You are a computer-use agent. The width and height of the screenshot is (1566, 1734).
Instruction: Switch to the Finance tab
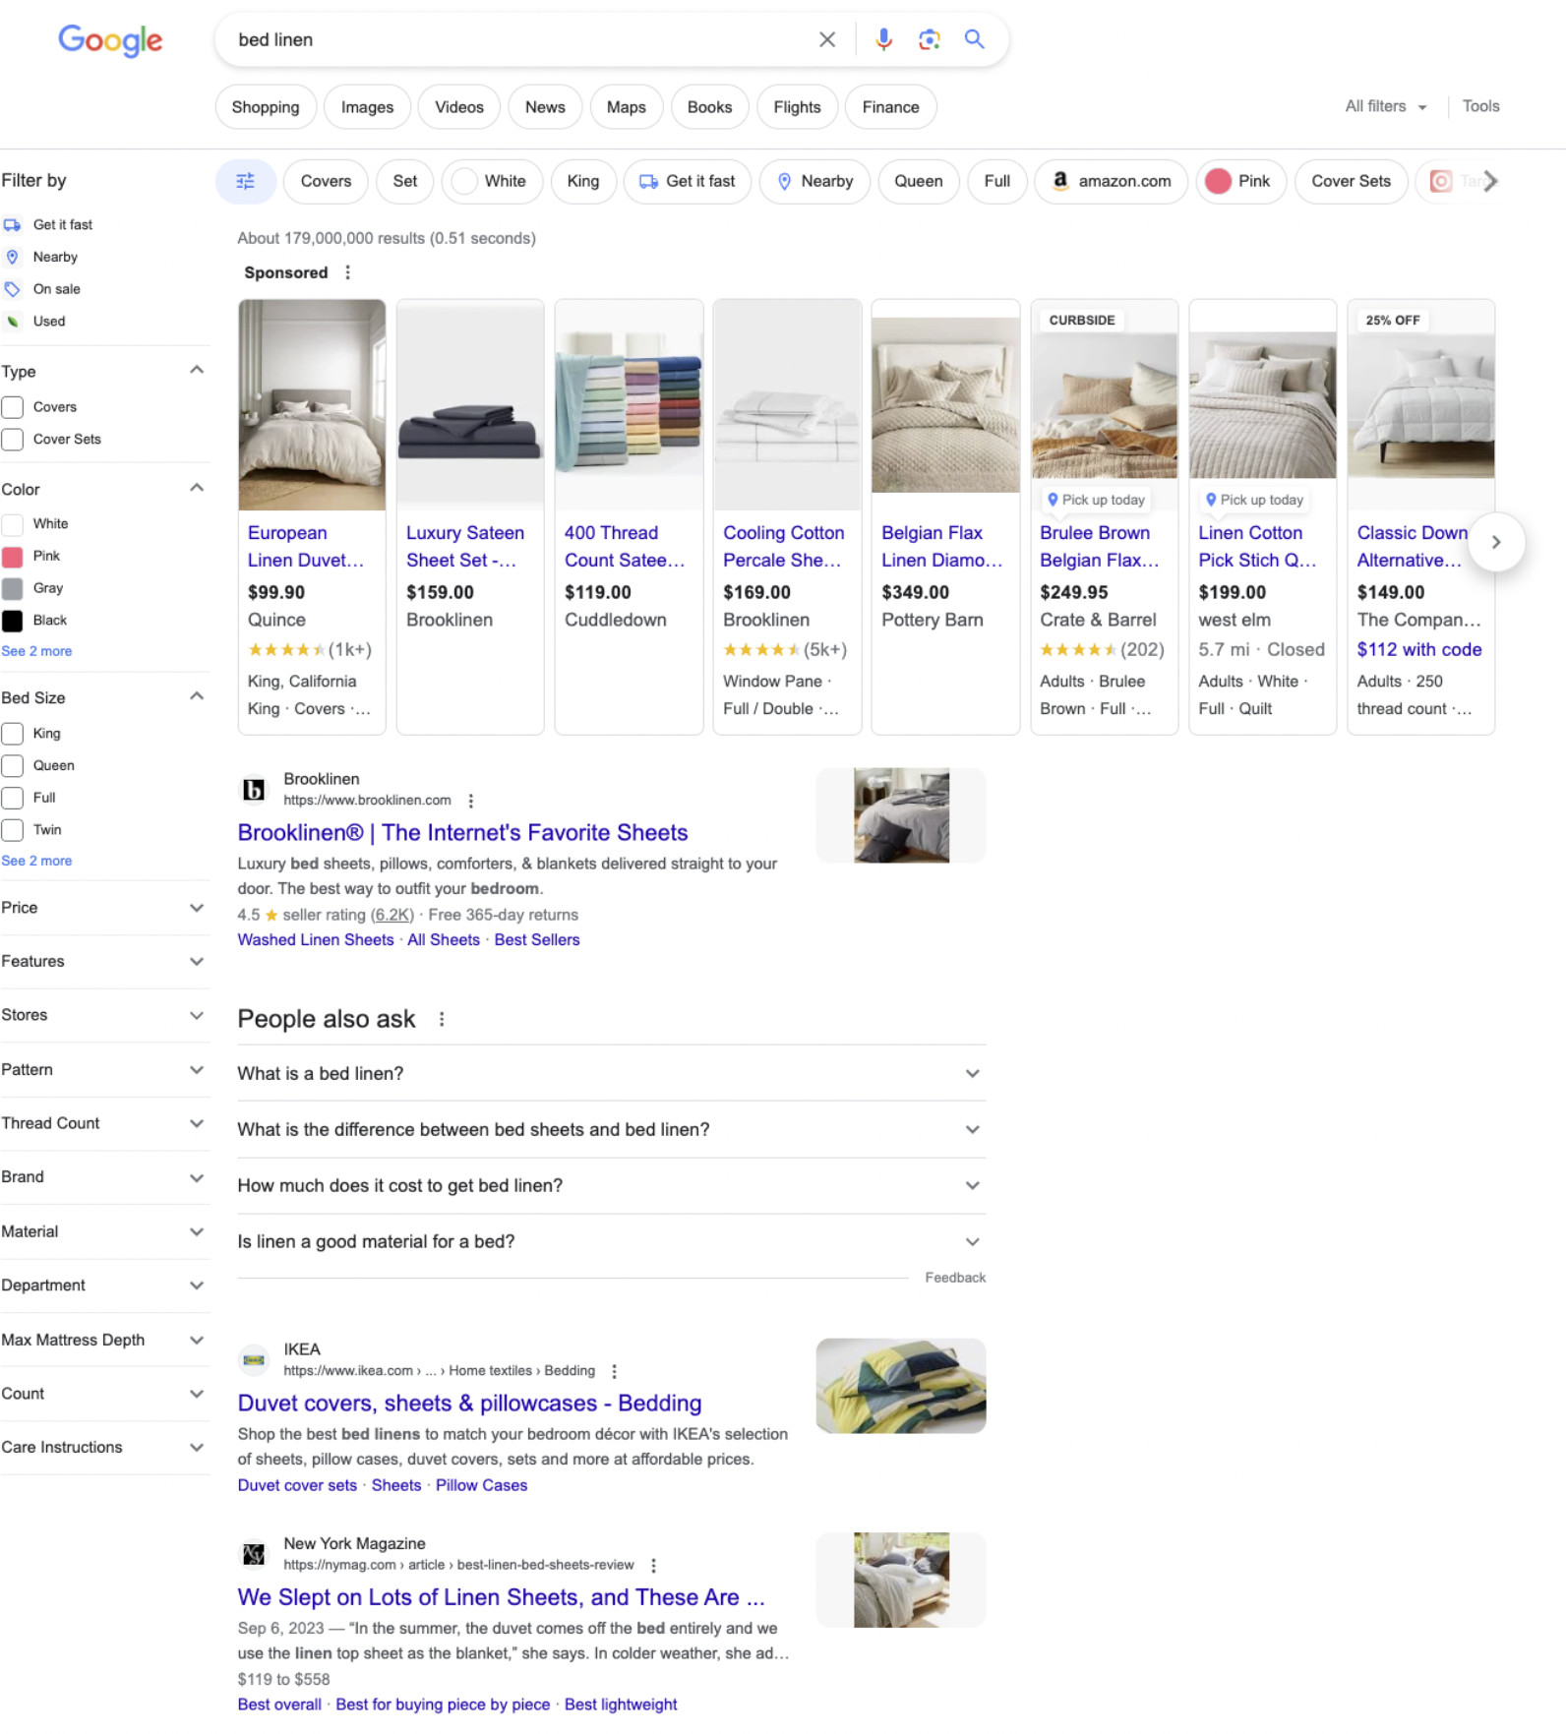[890, 107]
